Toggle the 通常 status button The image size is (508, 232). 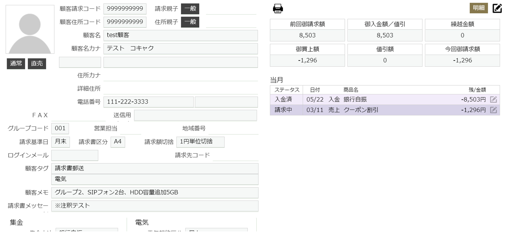pyautogui.click(x=16, y=64)
